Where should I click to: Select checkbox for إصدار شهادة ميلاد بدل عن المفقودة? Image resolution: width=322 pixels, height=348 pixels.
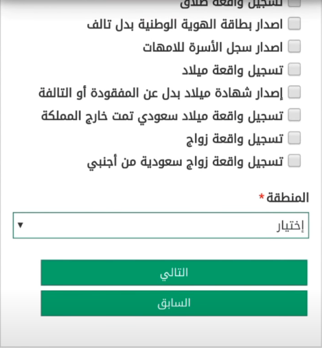pos(295,92)
